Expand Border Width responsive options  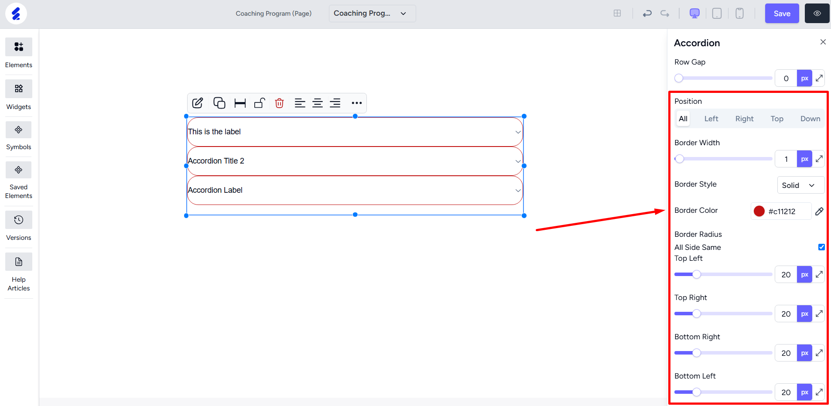[x=819, y=159]
